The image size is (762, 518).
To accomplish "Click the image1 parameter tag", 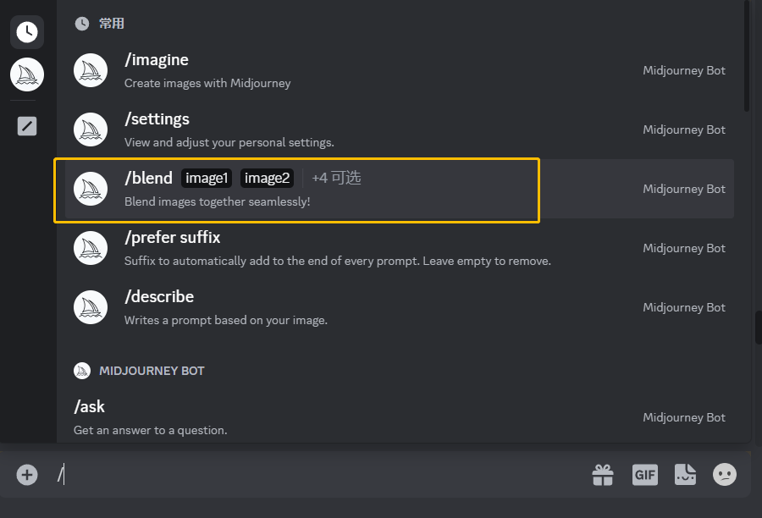I will tap(207, 179).
